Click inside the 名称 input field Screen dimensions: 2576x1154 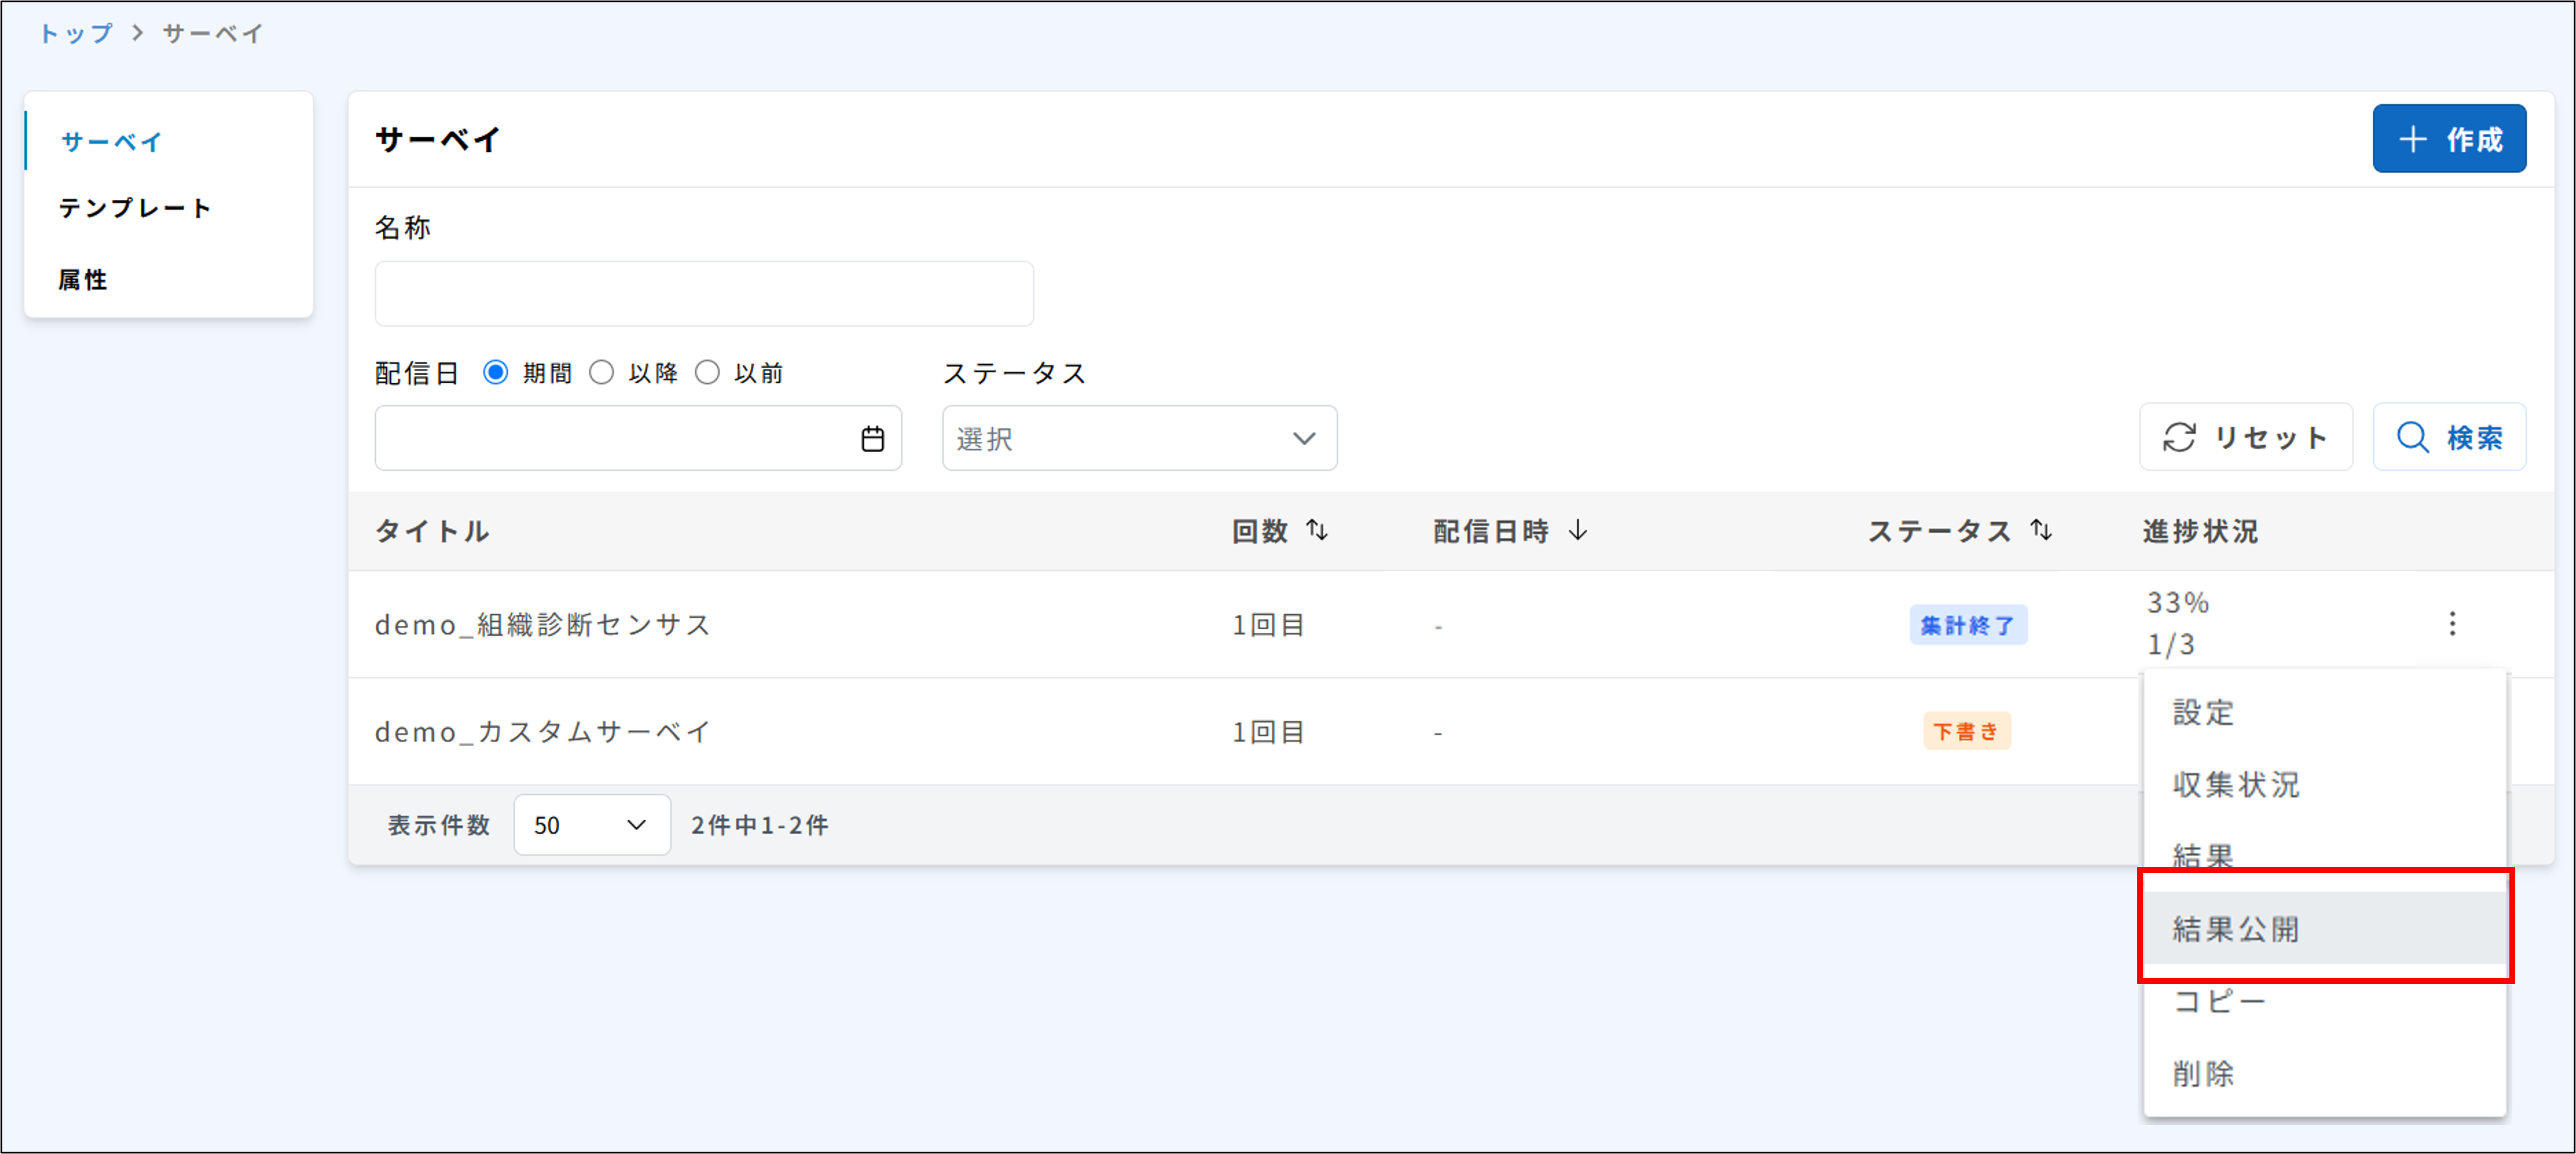tap(703, 292)
